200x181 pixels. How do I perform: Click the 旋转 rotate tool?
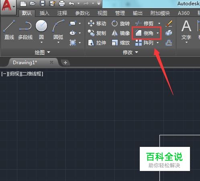click(121, 24)
